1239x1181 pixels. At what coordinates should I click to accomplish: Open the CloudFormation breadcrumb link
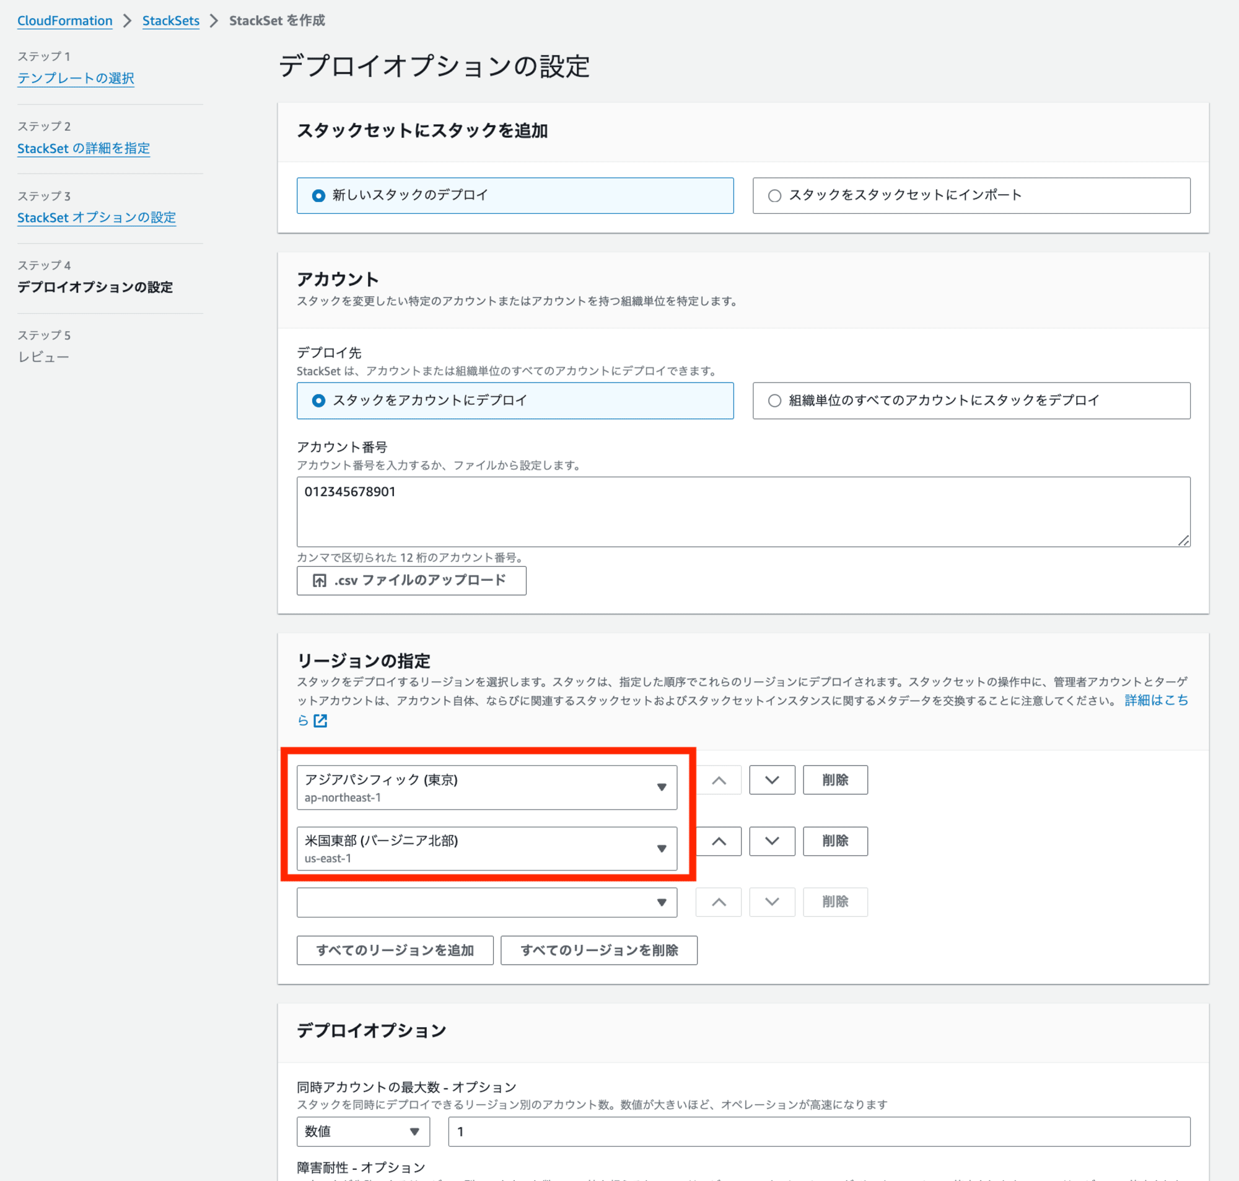tap(65, 21)
